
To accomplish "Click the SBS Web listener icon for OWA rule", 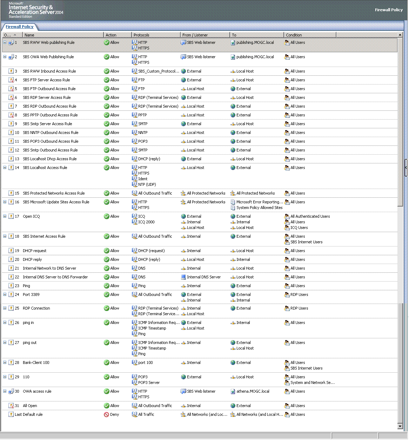I will (183, 57).
